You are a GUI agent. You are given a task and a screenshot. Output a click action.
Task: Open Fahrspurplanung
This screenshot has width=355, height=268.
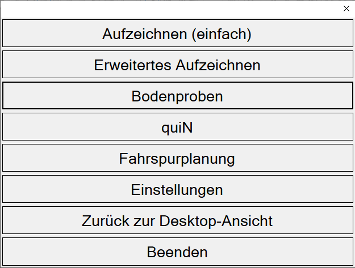(177, 158)
